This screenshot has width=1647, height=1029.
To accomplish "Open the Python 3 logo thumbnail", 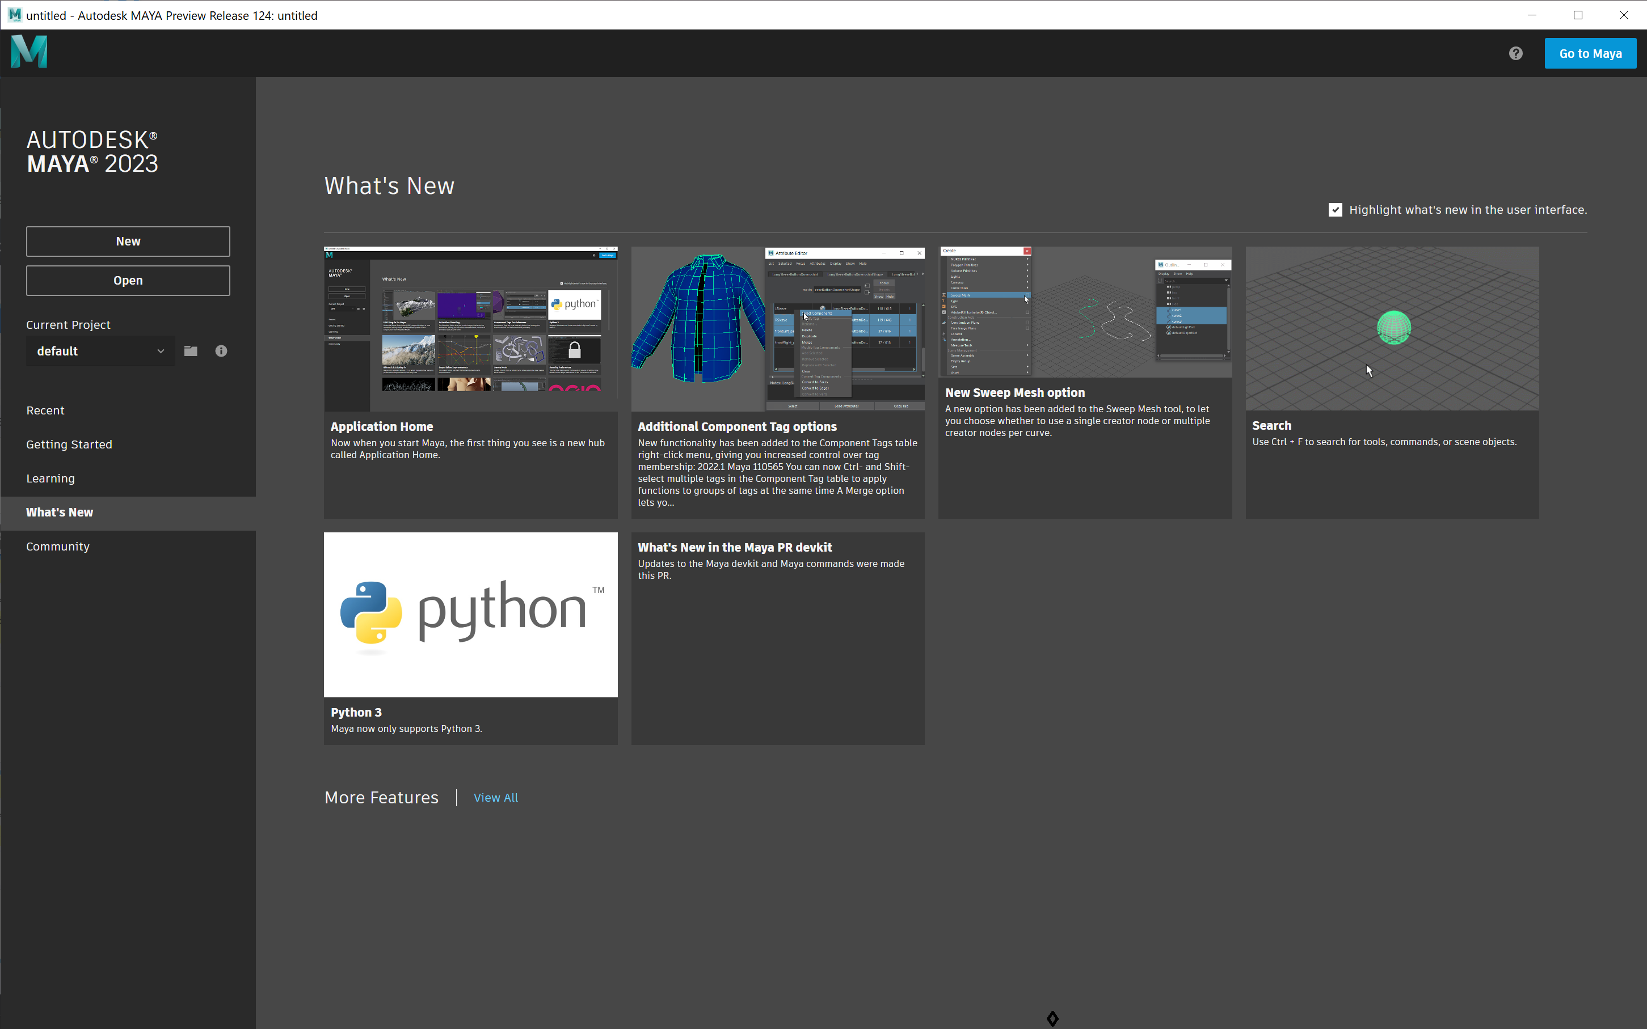I will pyautogui.click(x=470, y=615).
